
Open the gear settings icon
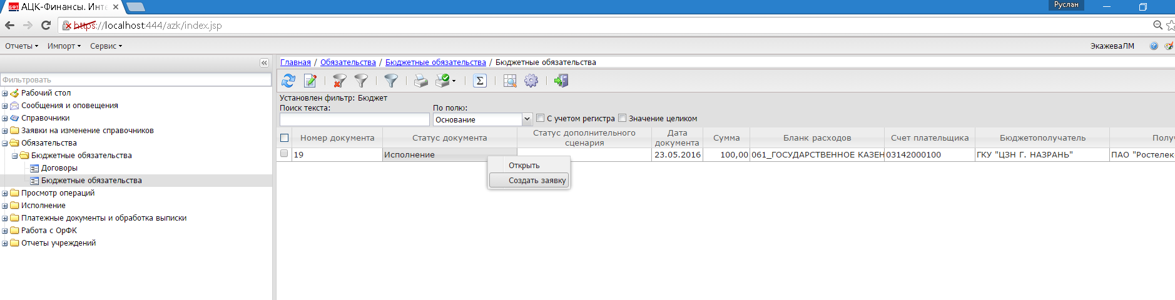point(531,81)
